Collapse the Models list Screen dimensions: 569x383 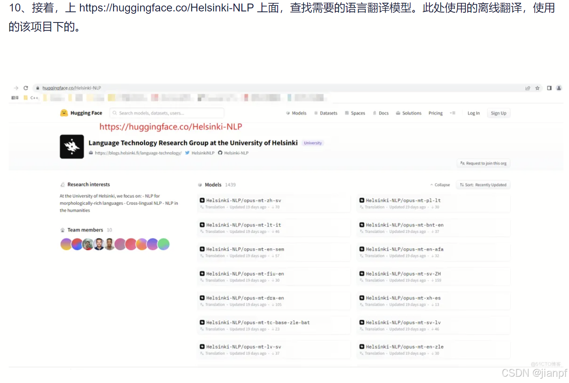[x=440, y=185]
